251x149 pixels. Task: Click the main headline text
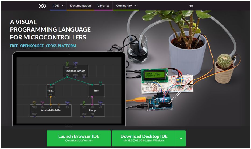pos(50,29)
